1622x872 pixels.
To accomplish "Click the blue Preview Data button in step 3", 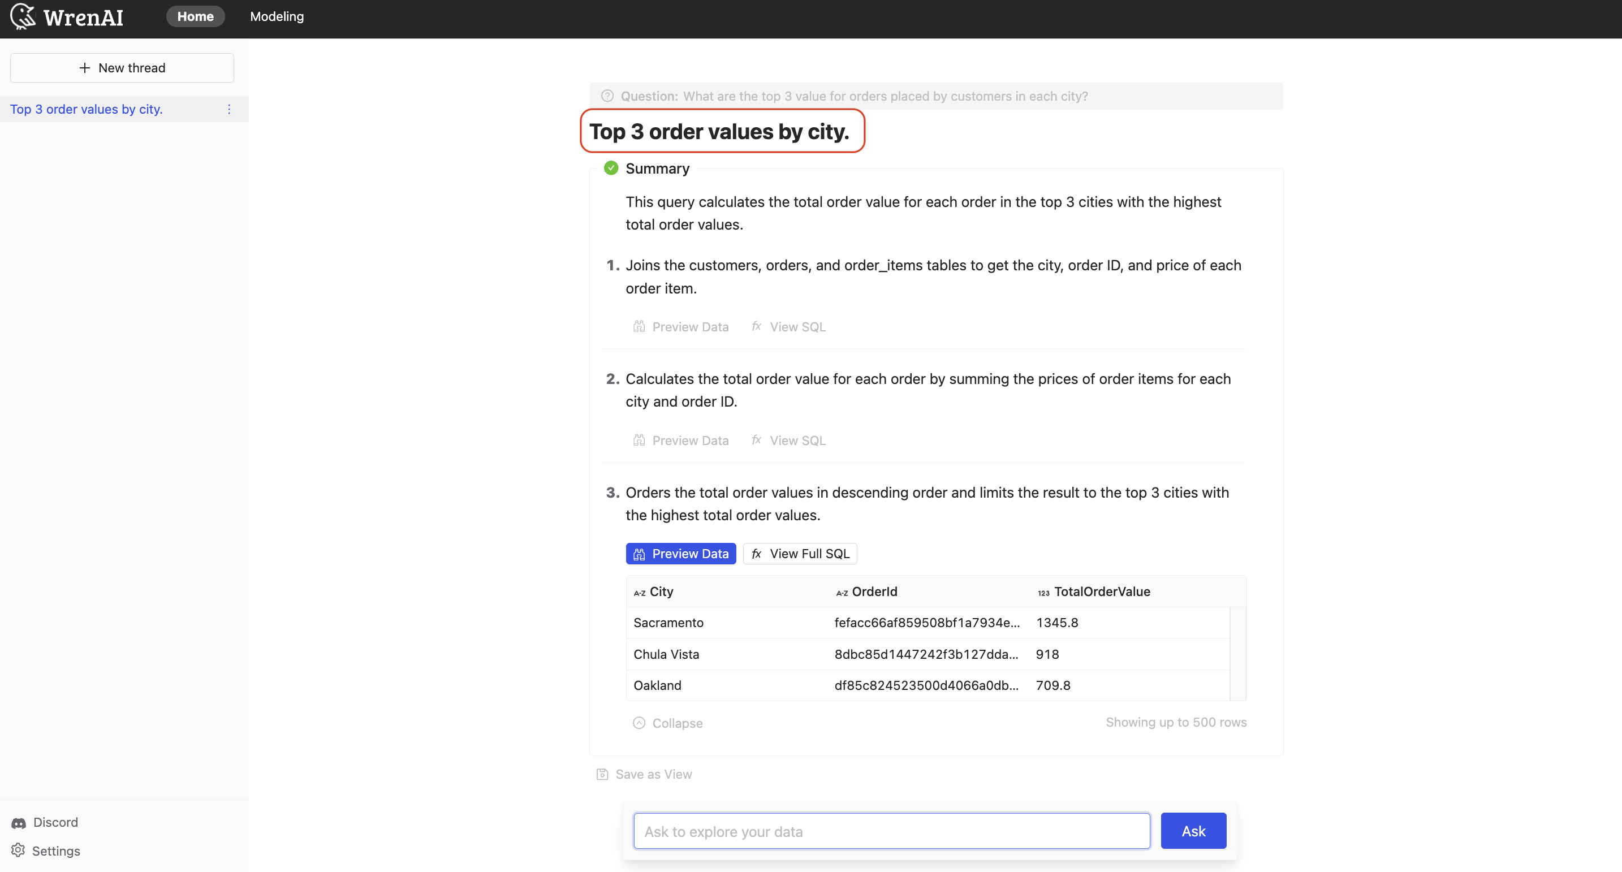I will point(681,554).
